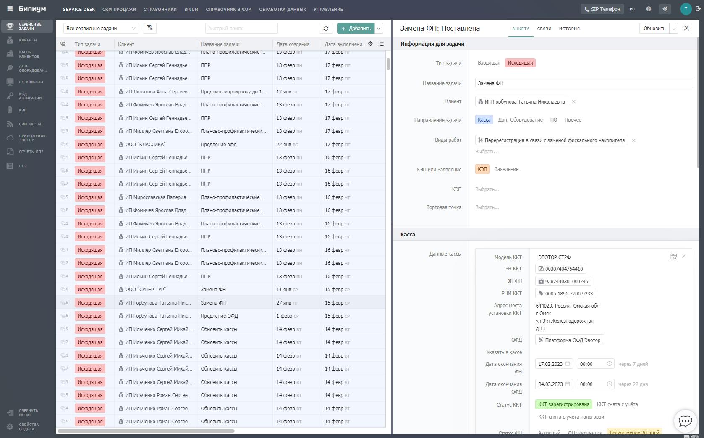
Task: Select Входящая task type
Action: [489, 63]
